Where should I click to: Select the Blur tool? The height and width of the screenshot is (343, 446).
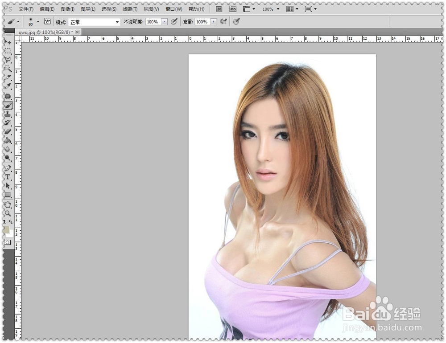click(x=8, y=149)
